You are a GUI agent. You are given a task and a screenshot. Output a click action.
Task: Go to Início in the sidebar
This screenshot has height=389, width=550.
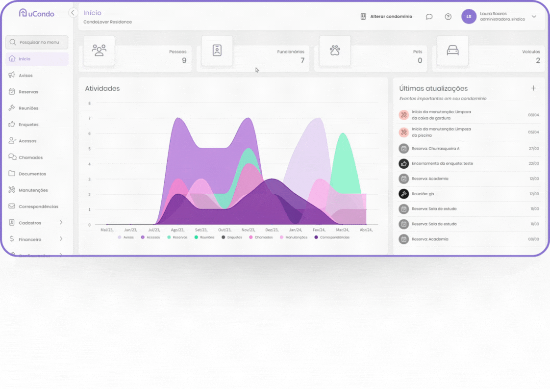(37, 59)
